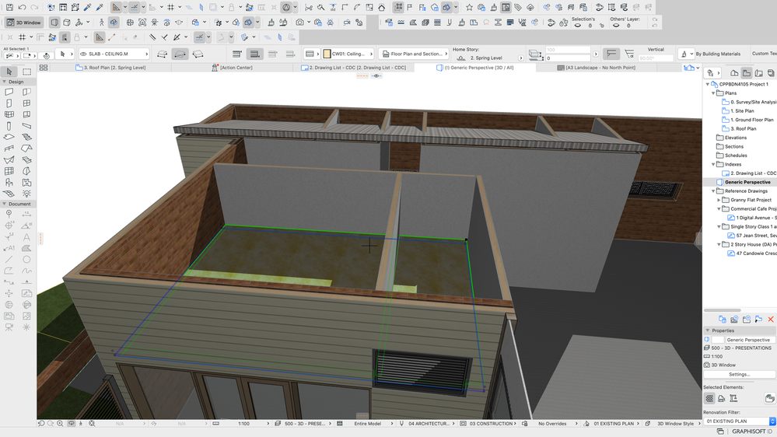Click the CW01 Ceiling material swatch

327,54
